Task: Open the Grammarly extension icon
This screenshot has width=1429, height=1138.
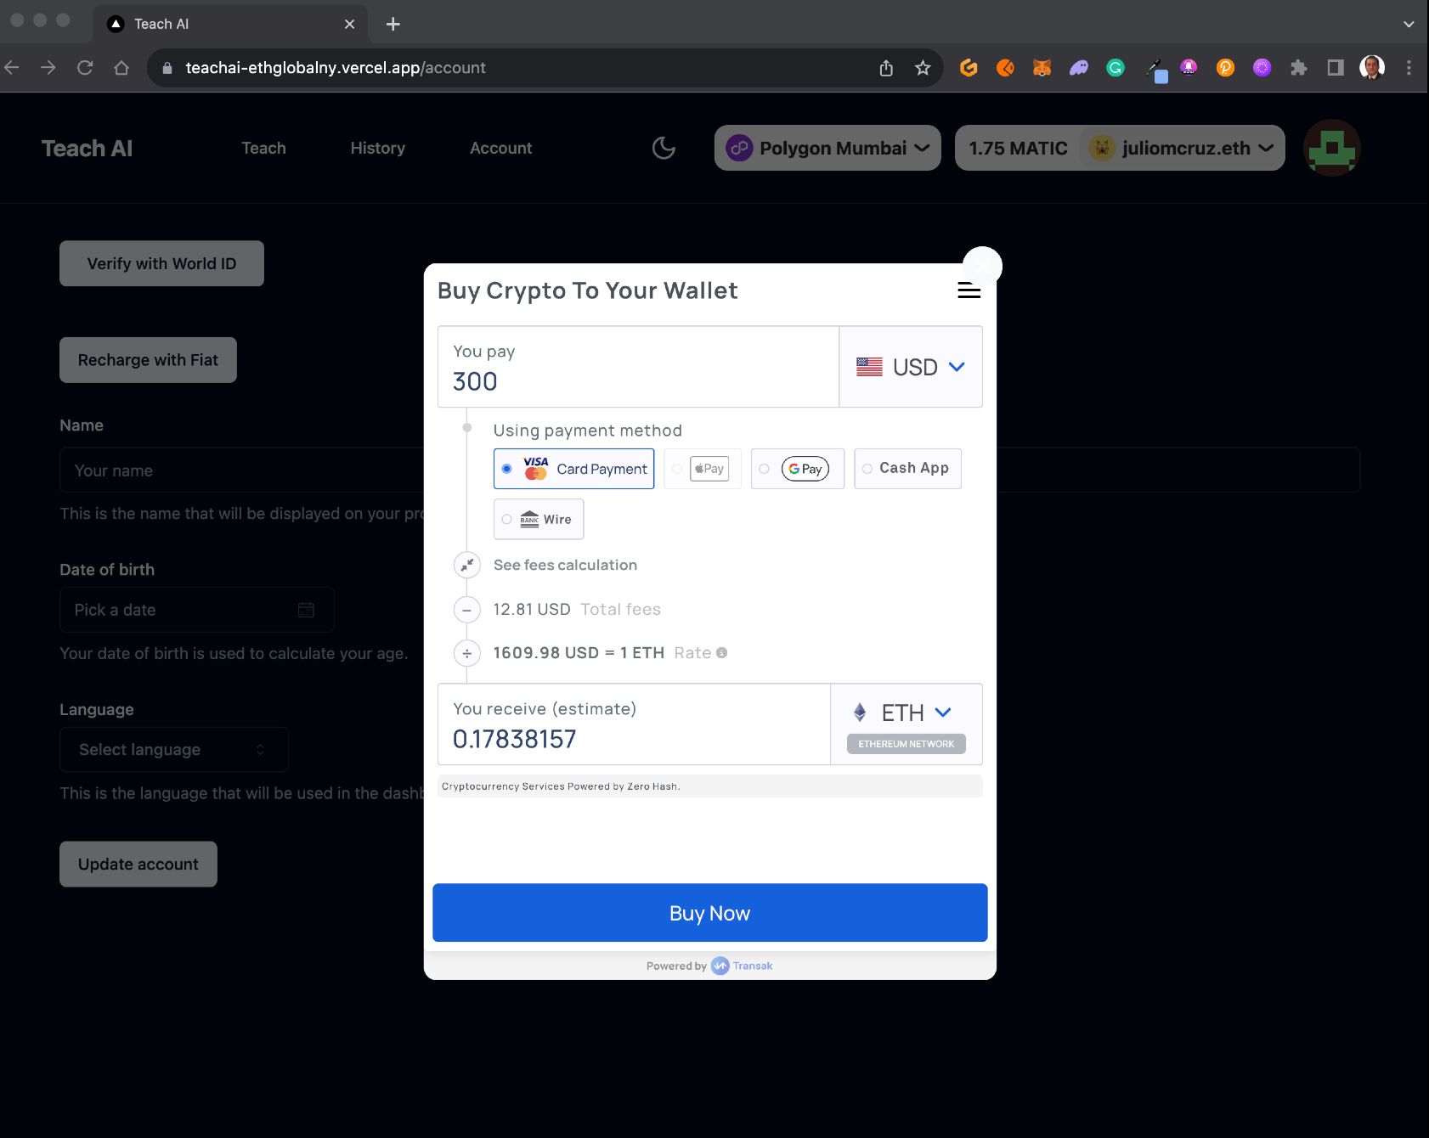Action: pos(1116,68)
